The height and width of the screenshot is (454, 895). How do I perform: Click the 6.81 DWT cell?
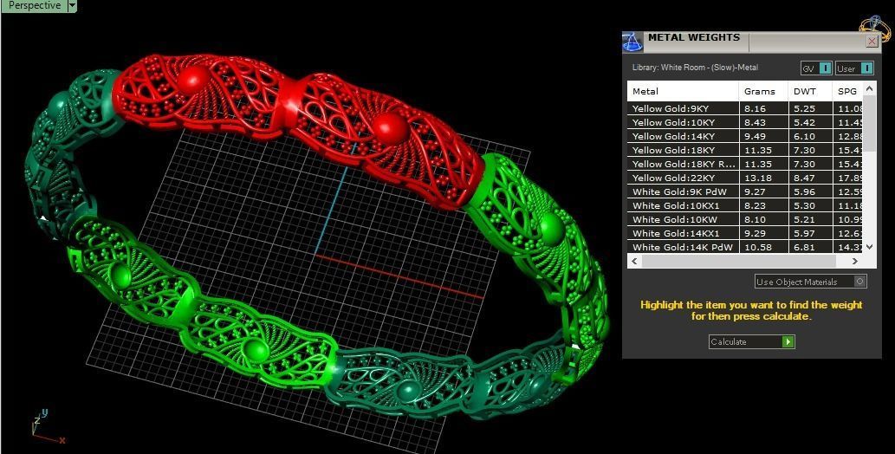click(x=810, y=247)
